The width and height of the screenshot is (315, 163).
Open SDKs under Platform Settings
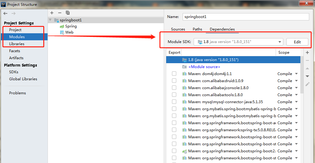tap(14, 72)
